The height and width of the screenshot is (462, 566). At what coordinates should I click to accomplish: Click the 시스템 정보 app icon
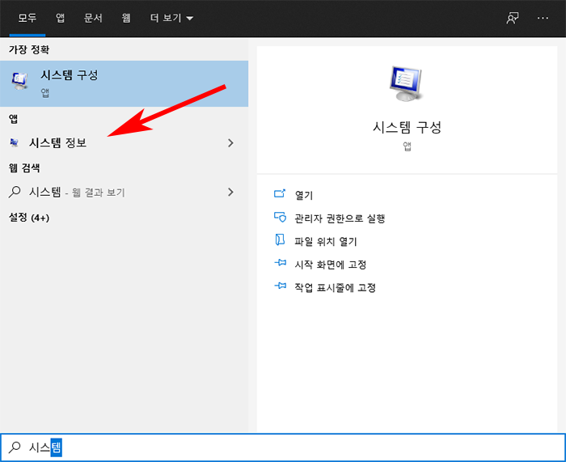14,143
